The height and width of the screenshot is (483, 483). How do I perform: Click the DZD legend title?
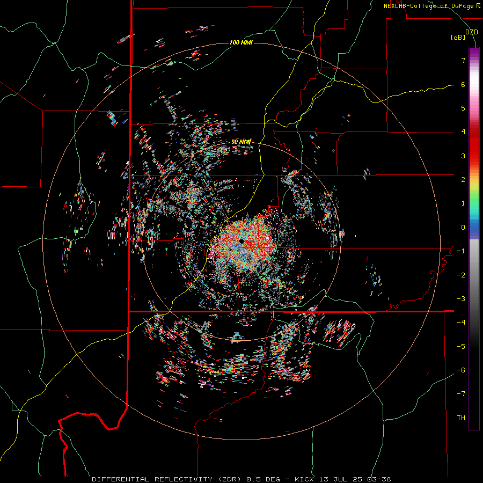point(472,32)
